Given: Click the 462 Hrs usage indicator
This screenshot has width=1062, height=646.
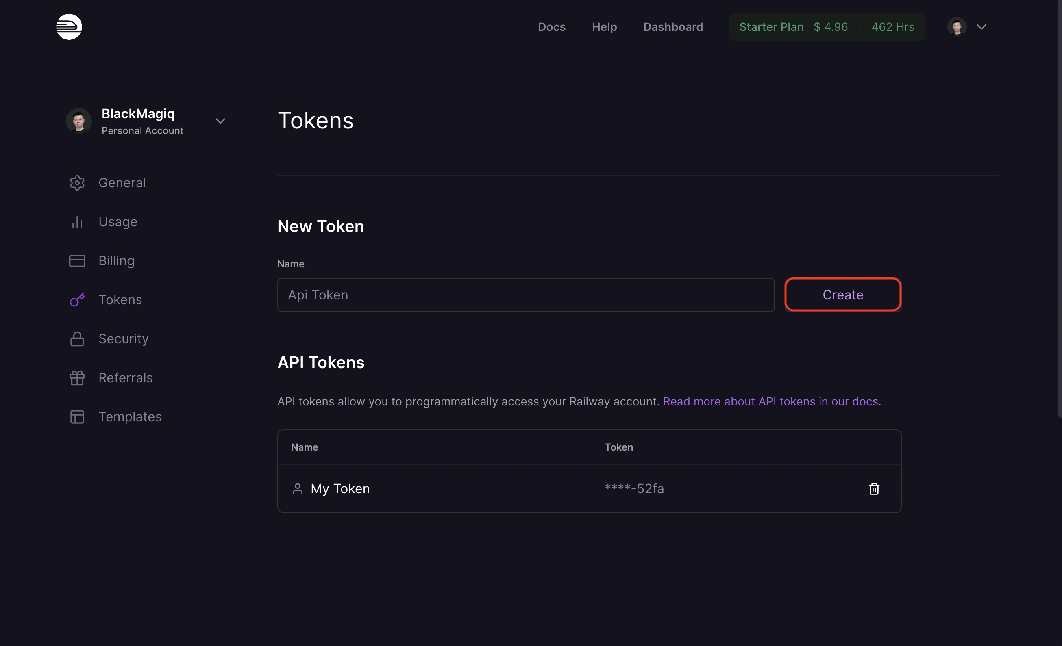Looking at the screenshot, I should [x=892, y=27].
